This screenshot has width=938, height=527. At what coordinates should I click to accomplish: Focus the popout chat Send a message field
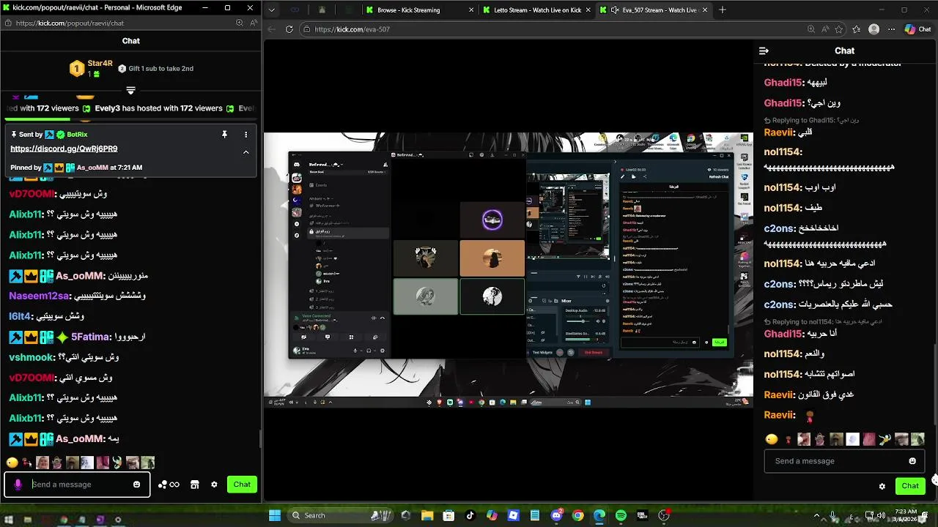point(77,485)
